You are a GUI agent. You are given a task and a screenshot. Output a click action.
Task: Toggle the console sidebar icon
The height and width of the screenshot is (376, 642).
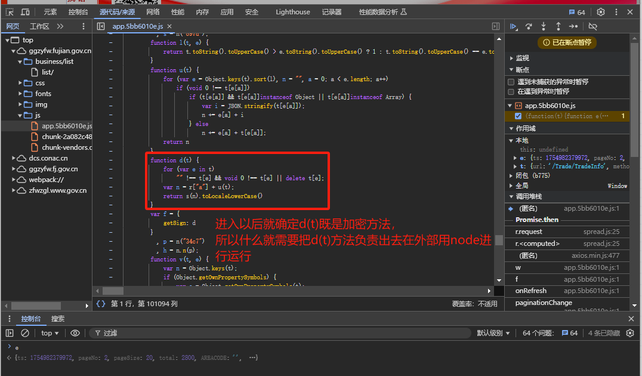coord(10,333)
